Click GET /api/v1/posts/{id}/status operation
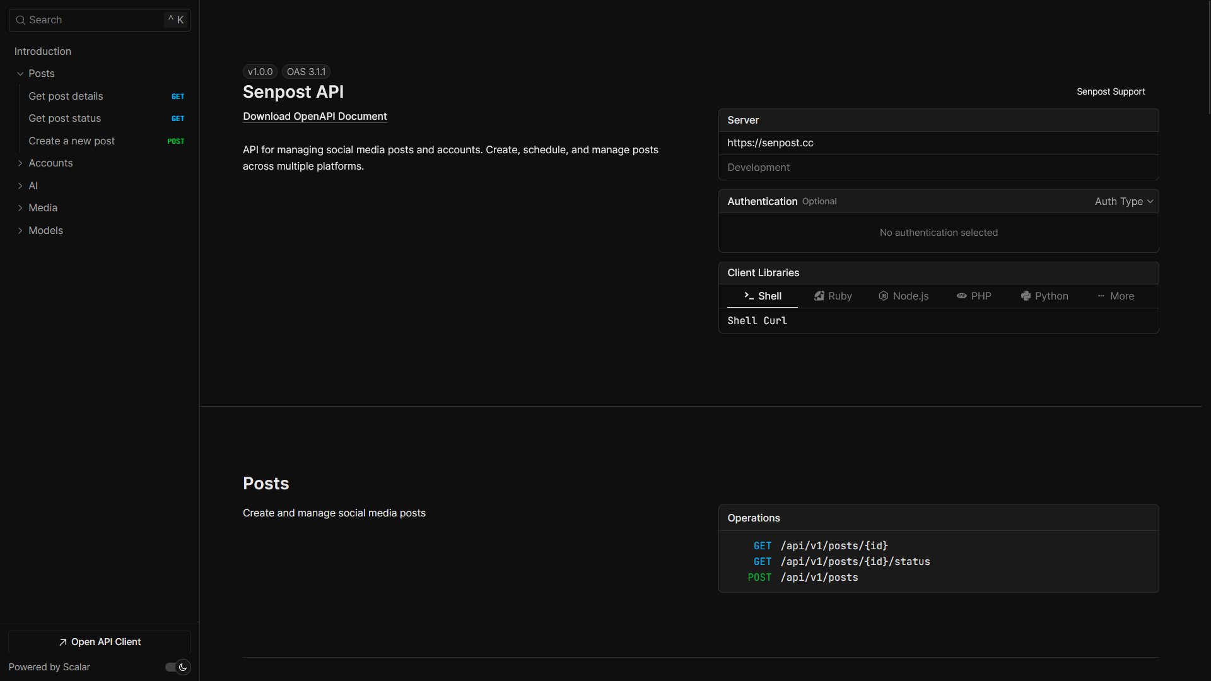 tap(855, 562)
